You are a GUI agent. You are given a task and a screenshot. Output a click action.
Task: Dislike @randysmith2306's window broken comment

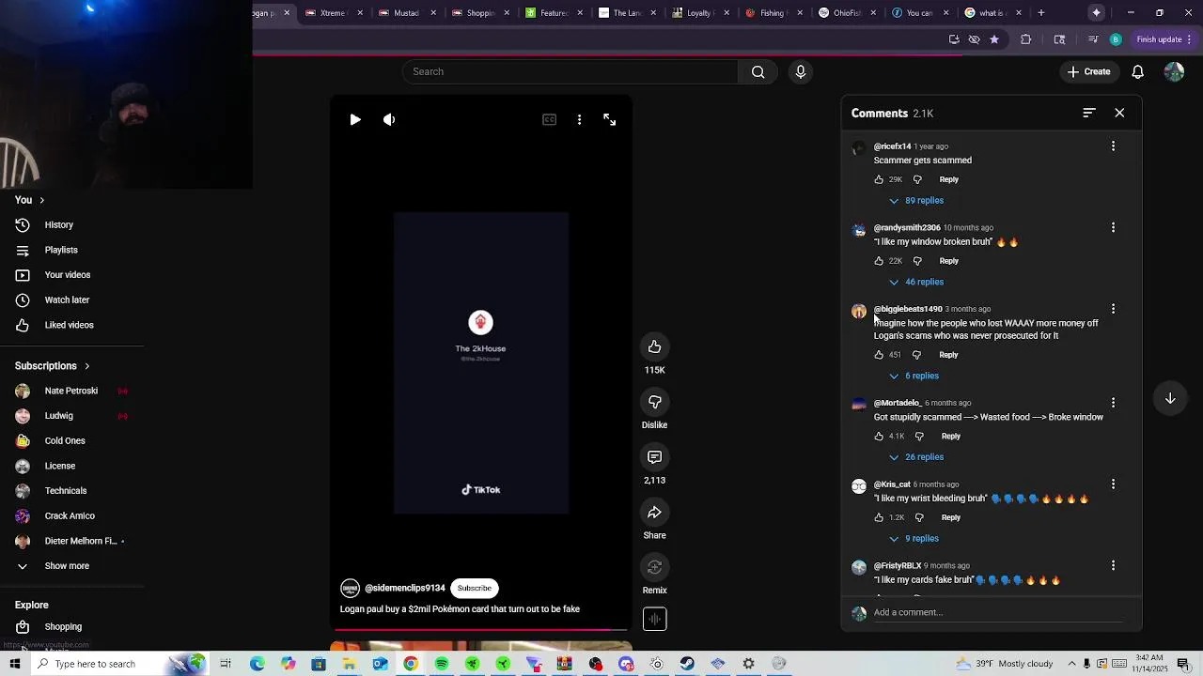(917, 261)
